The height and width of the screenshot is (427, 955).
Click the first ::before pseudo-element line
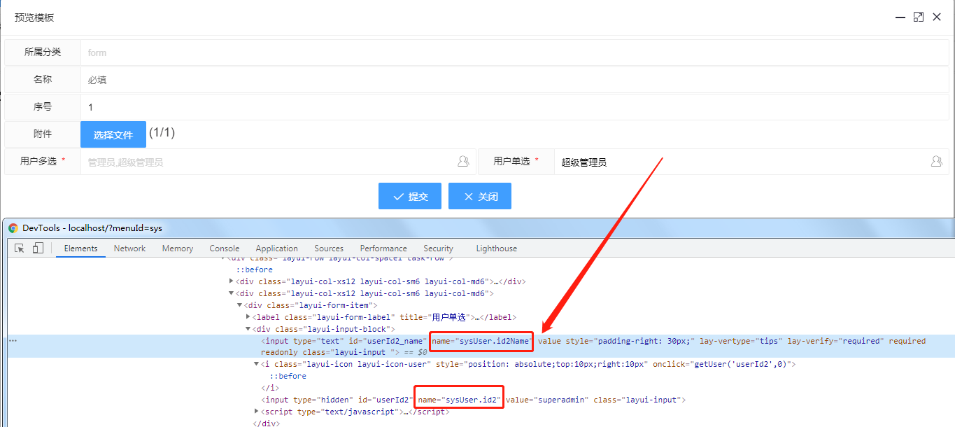click(255, 269)
